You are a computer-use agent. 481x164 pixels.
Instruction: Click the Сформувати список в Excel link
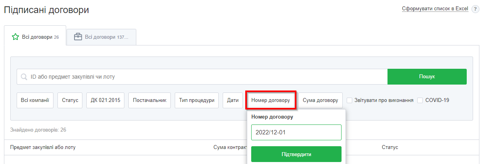[x=435, y=9]
